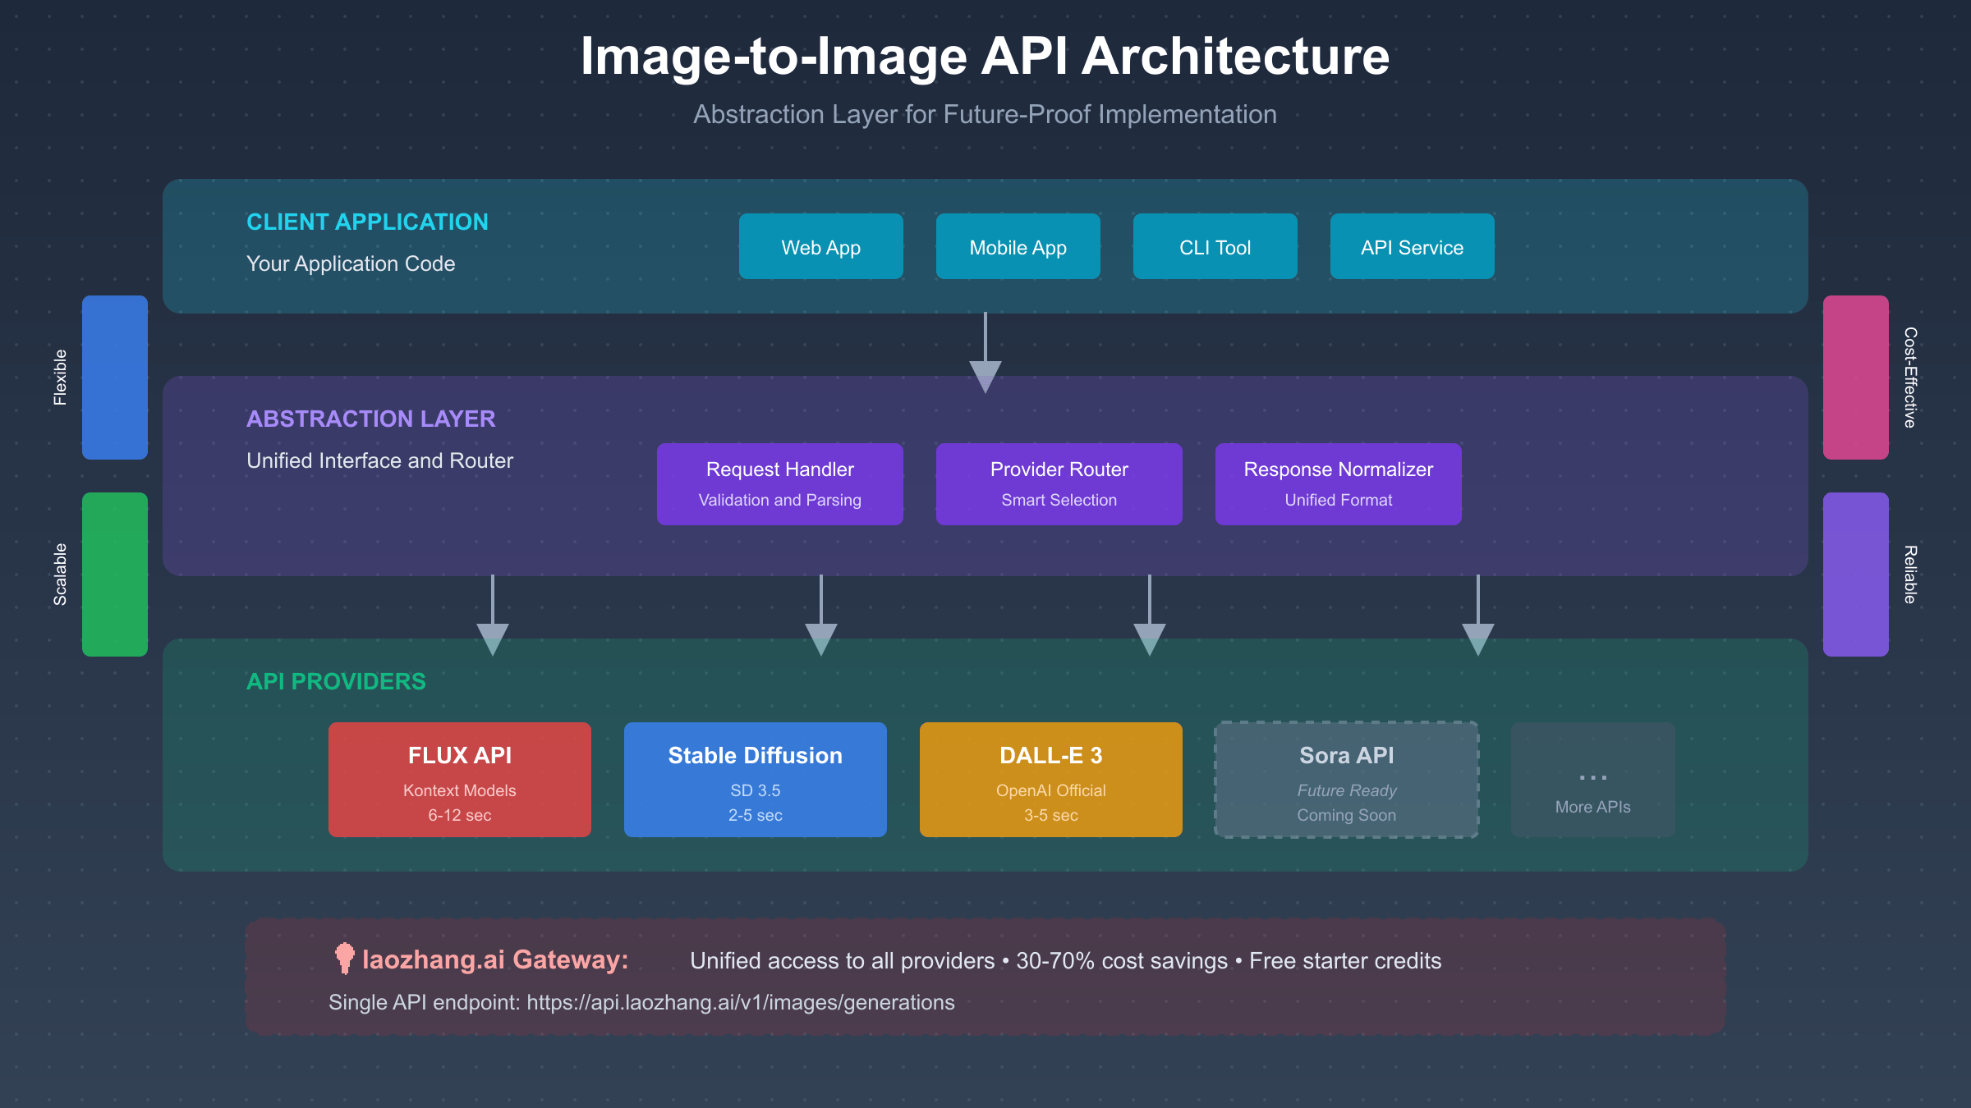Click the vertical Scalable label
This screenshot has height=1108, width=1971.
pos(60,575)
